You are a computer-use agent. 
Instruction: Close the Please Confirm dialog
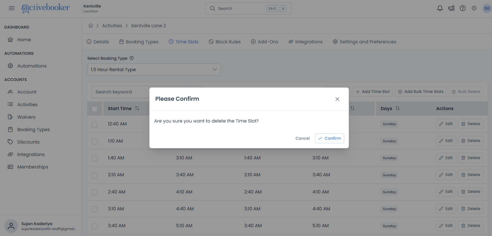[x=337, y=99]
